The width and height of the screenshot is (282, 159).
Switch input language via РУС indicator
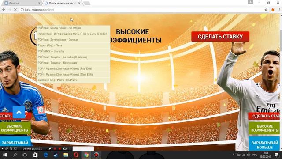click(255, 155)
